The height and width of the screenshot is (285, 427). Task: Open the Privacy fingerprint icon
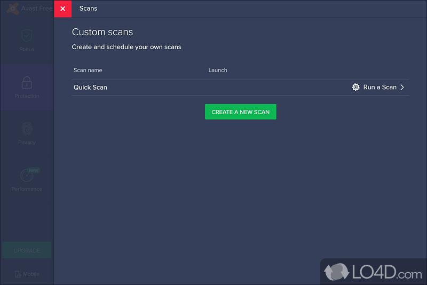point(27,129)
